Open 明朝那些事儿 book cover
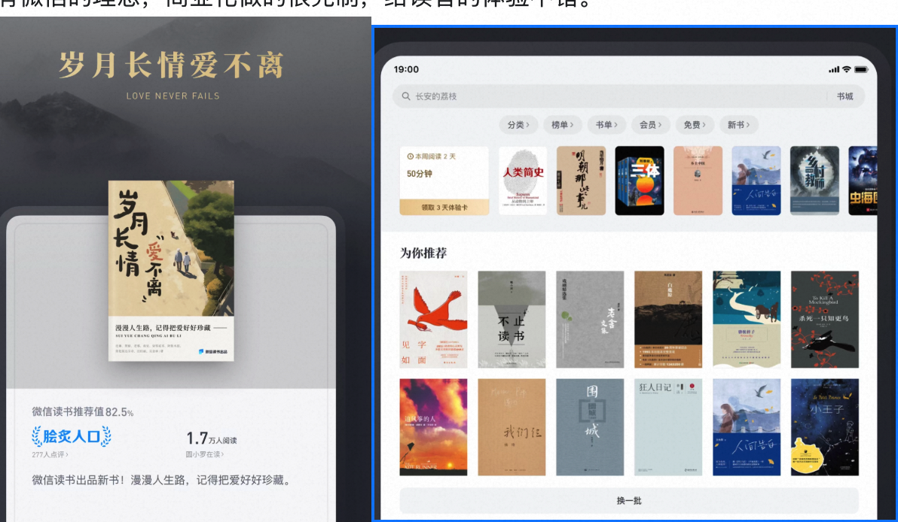The image size is (898, 522). point(582,181)
